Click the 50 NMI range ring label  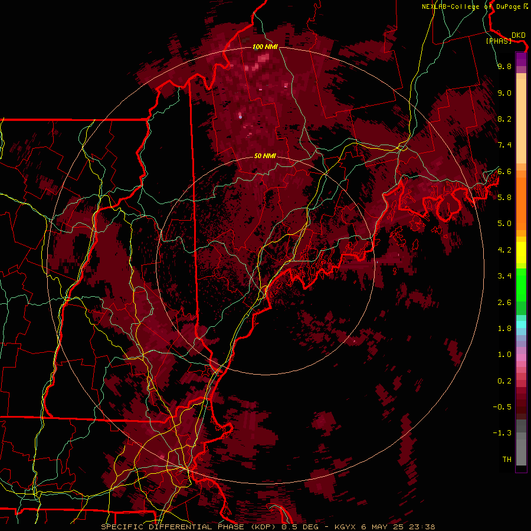(x=265, y=156)
